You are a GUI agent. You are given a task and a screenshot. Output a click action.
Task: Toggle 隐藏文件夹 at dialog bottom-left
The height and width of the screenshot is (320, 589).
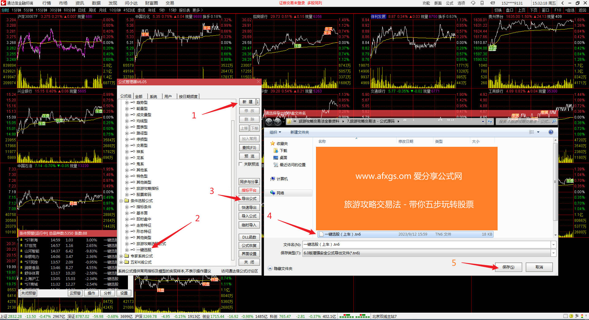pyautogui.click(x=270, y=268)
